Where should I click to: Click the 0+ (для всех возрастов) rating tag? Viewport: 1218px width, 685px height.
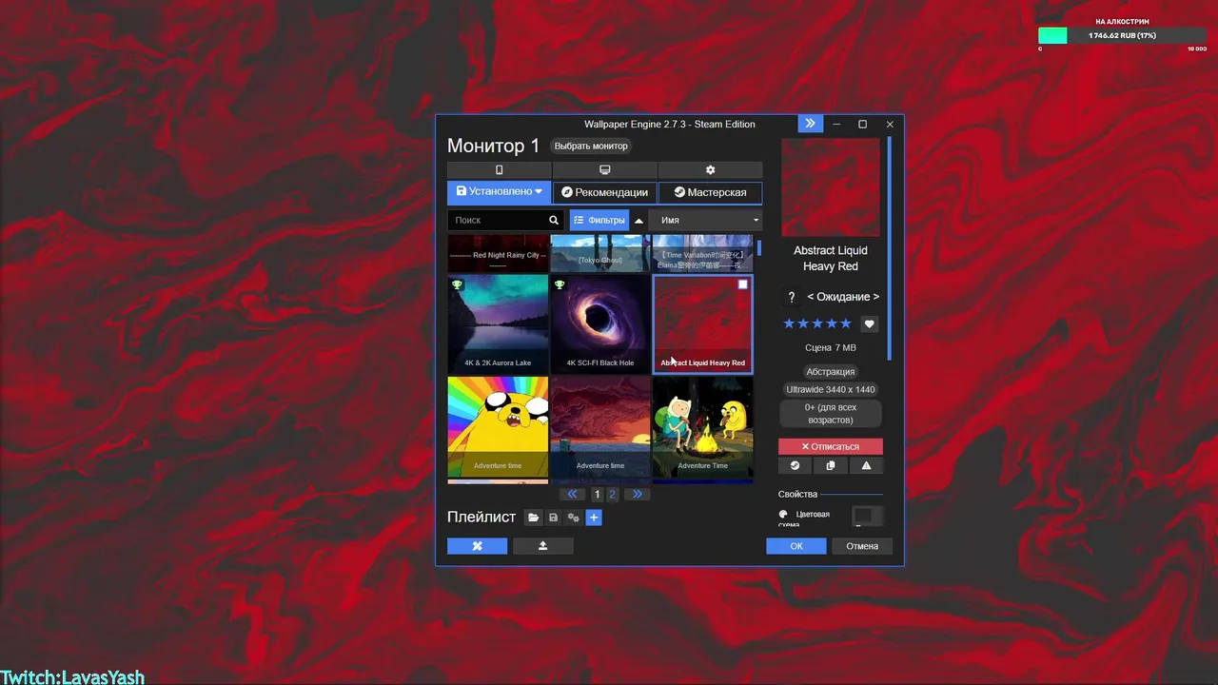coord(831,414)
